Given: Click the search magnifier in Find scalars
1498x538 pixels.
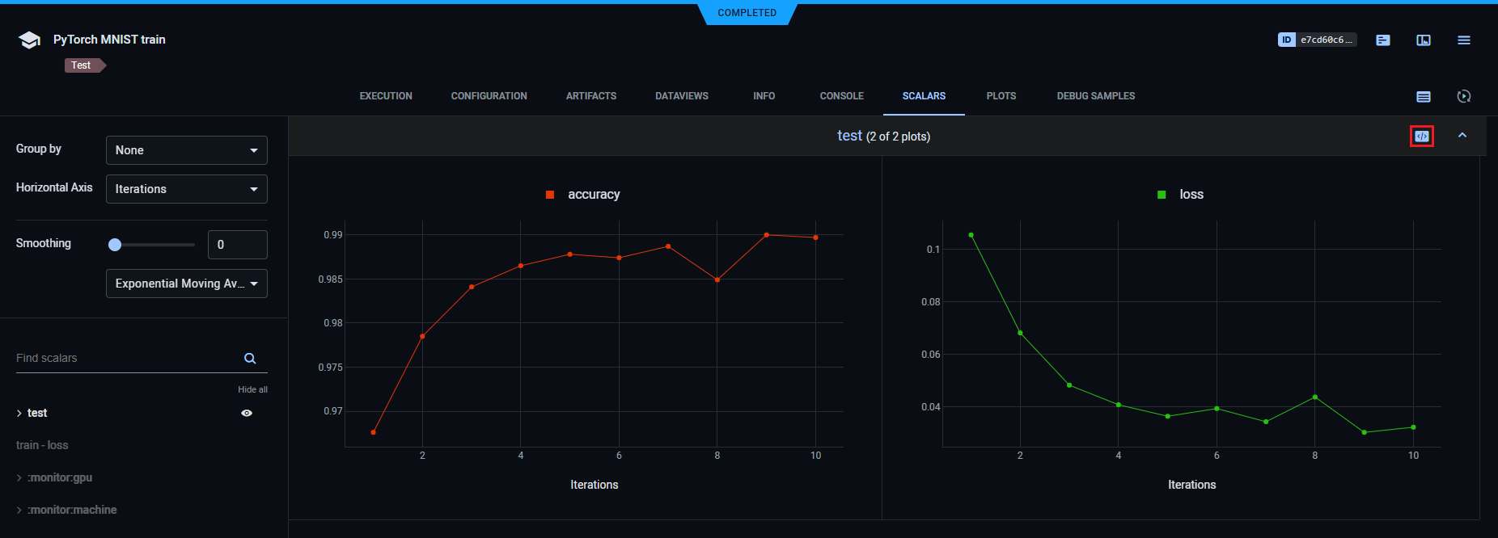Looking at the screenshot, I should coord(250,358).
